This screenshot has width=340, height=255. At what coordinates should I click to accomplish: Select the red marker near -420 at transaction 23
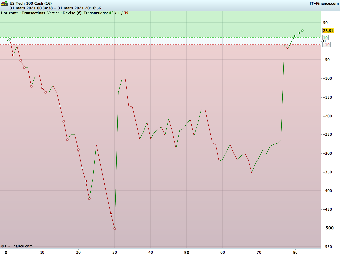(89, 199)
